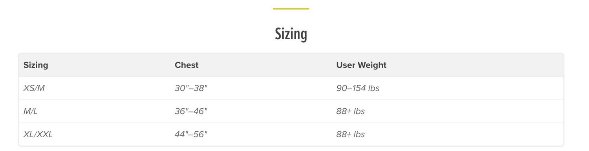Click the XS/M size cell
The image size is (589, 151).
(x=34, y=88)
